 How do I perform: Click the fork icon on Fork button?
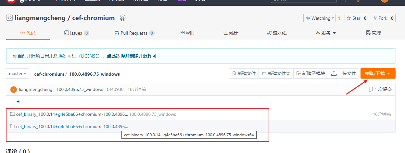click(375, 18)
